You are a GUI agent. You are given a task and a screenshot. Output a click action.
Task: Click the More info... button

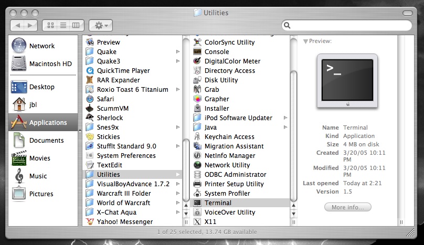coord(347,207)
